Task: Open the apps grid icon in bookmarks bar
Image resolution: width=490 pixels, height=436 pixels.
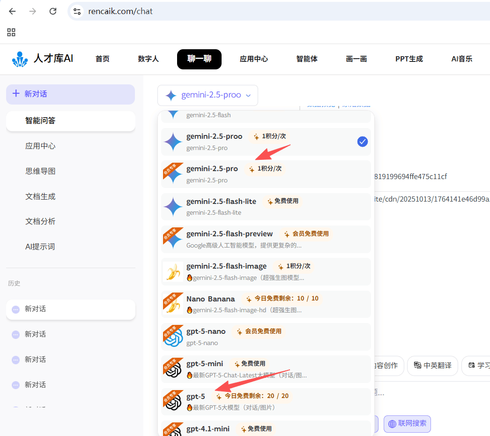Action: point(11,32)
